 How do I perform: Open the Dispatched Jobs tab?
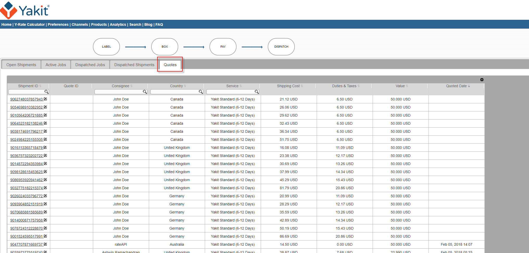pos(90,65)
